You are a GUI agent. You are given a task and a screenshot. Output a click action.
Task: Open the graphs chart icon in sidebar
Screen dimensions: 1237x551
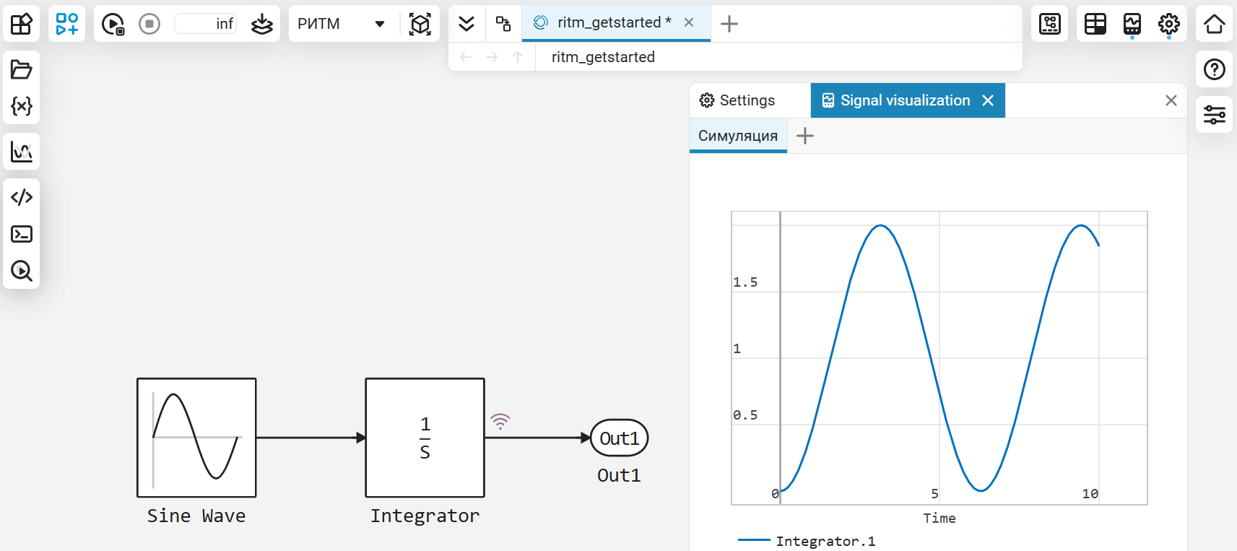pos(22,152)
